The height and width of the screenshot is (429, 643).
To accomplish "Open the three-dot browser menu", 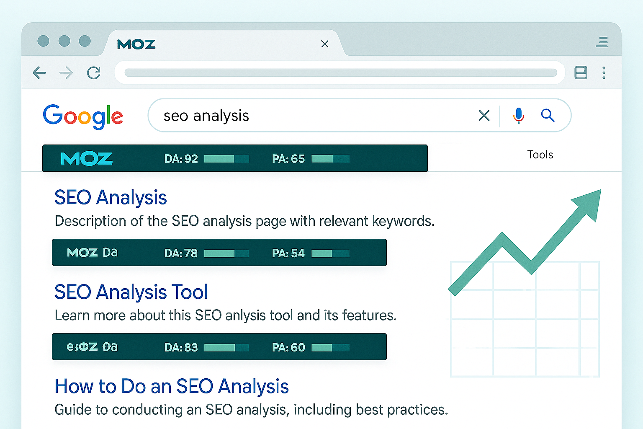I will (604, 73).
